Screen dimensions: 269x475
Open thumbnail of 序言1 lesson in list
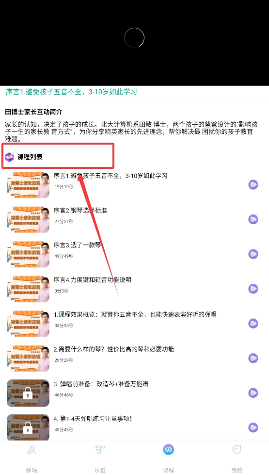tap(28, 185)
